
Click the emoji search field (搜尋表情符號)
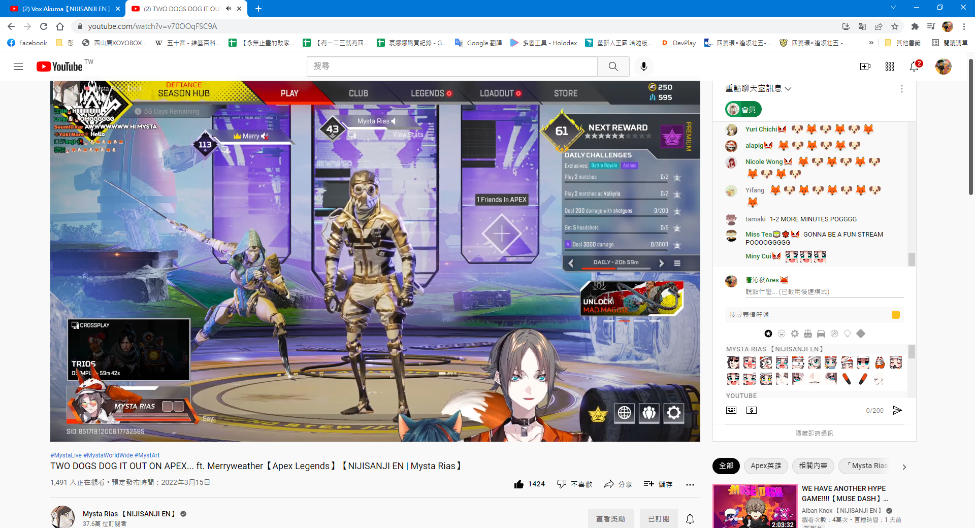pos(807,315)
